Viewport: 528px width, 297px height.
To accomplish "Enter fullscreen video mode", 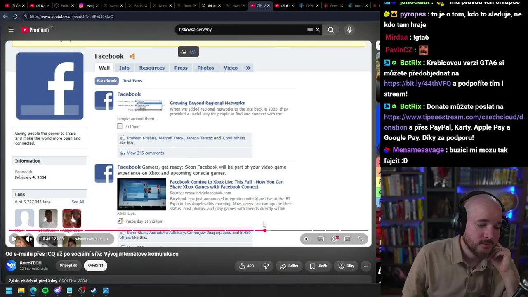I will click(x=361, y=239).
